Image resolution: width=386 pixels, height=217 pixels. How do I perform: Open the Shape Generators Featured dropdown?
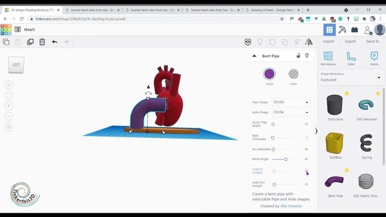pos(350,77)
